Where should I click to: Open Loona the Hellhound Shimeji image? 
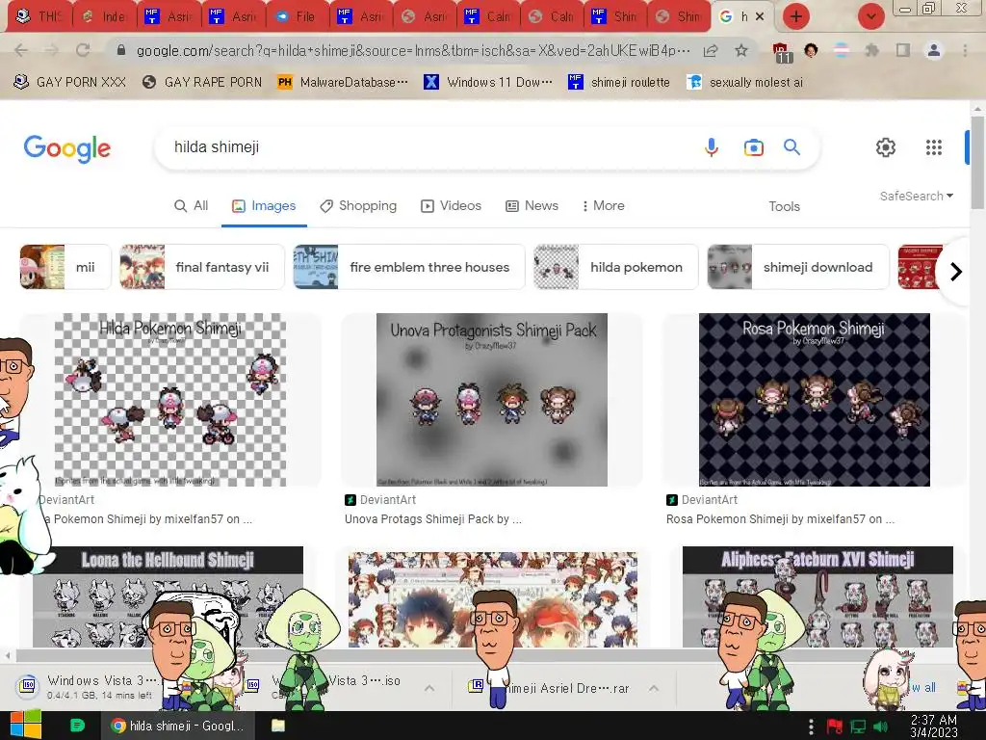pyautogui.click(x=168, y=596)
